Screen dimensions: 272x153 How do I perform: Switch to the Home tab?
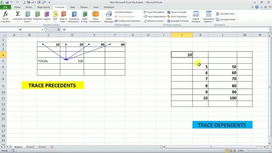tap(17, 7)
